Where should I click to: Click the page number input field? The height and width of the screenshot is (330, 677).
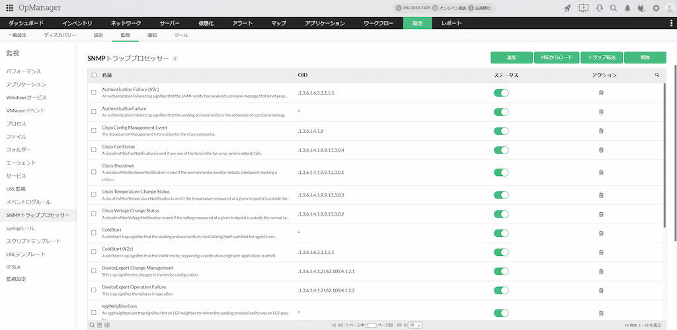pyautogui.click(x=371, y=325)
